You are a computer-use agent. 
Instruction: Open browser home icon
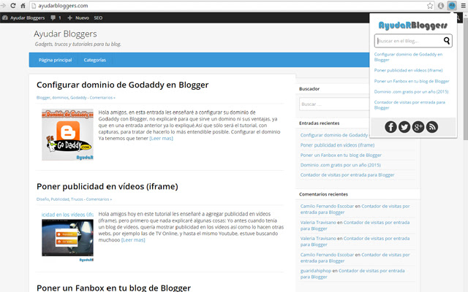click(23, 6)
